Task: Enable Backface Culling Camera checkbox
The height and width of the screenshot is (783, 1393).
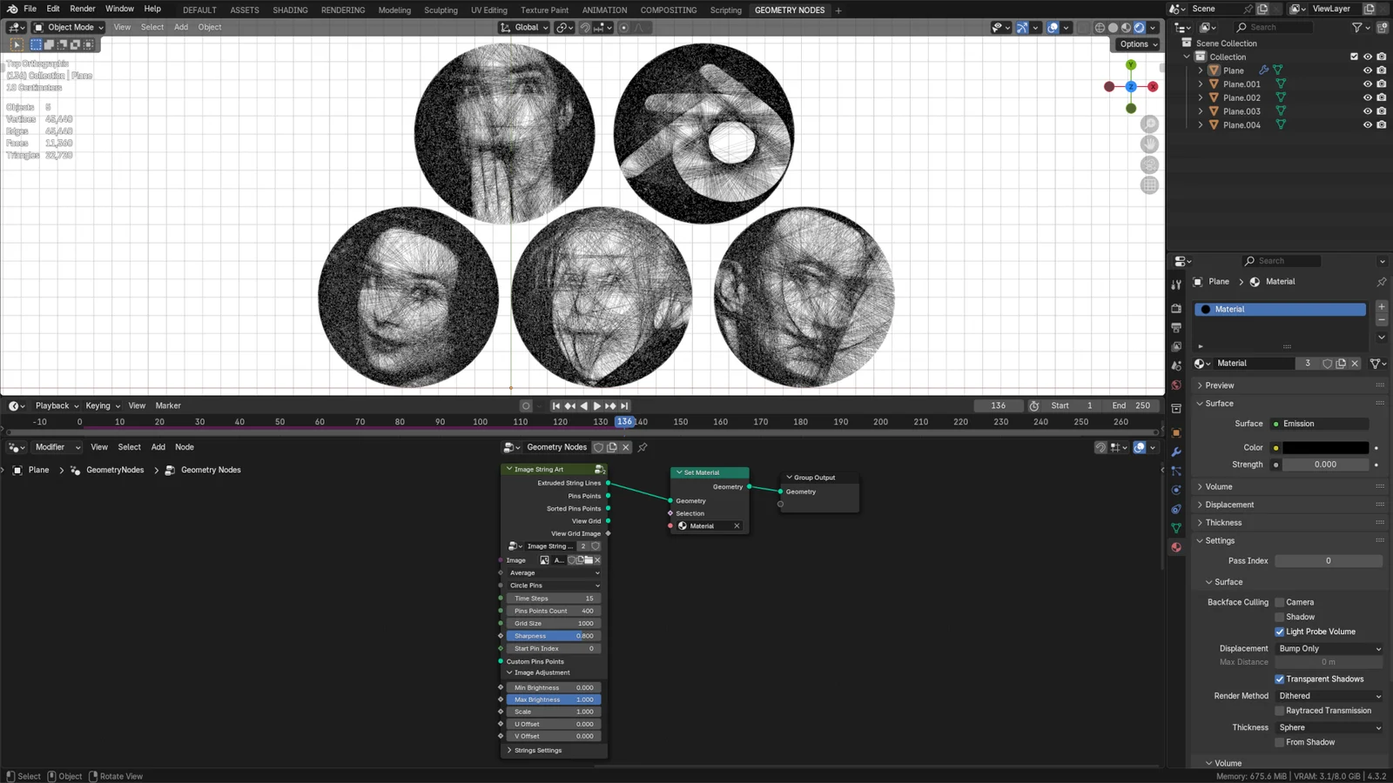Action: click(x=1280, y=602)
